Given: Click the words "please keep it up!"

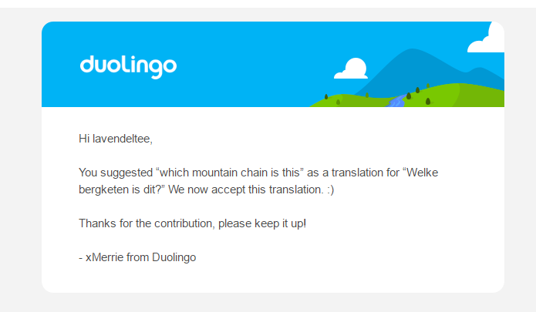Looking at the screenshot, I should pyautogui.click(x=262, y=223).
